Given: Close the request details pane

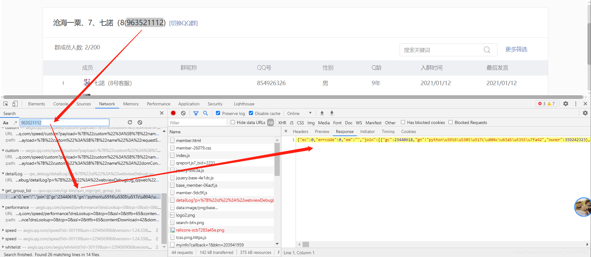Looking at the screenshot, I should coord(286,131).
